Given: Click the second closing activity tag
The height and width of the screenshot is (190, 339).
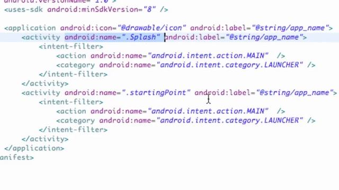Looking at the screenshot, I should [x=45, y=139].
